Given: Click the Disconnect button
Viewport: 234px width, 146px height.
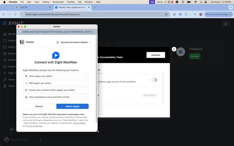Looking at the screenshot, I should [149, 95].
